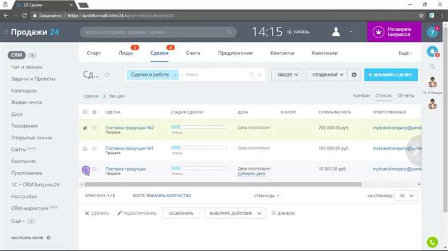Image resolution: width=448 pixels, height=251 pixels.
Task: Open the Созданные dropdown
Action: pos(327,75)
